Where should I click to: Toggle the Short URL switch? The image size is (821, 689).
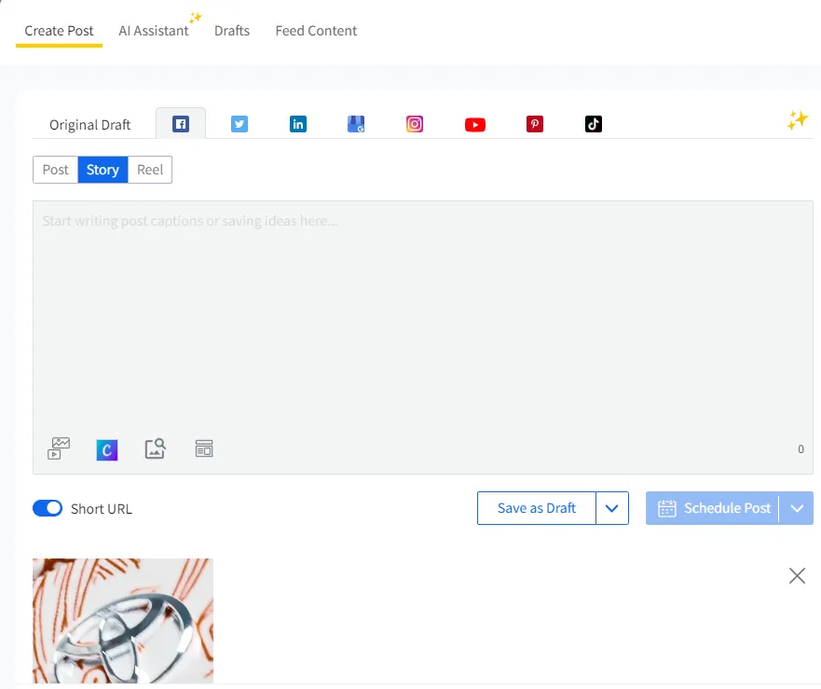48,508
